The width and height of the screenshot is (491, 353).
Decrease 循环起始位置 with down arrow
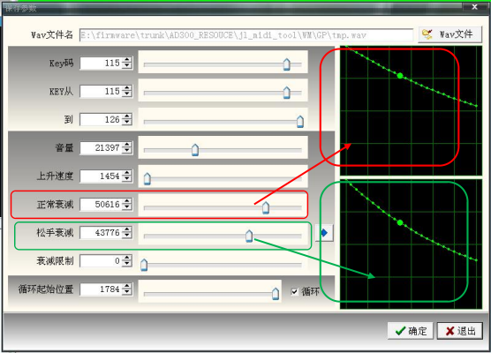click(126, 292)
